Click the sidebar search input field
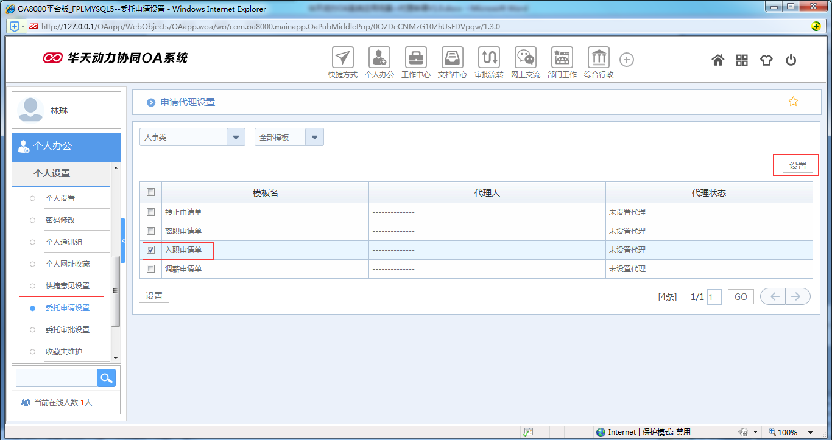The width and height of the screenshot is (832, 440). click(56, 378)
